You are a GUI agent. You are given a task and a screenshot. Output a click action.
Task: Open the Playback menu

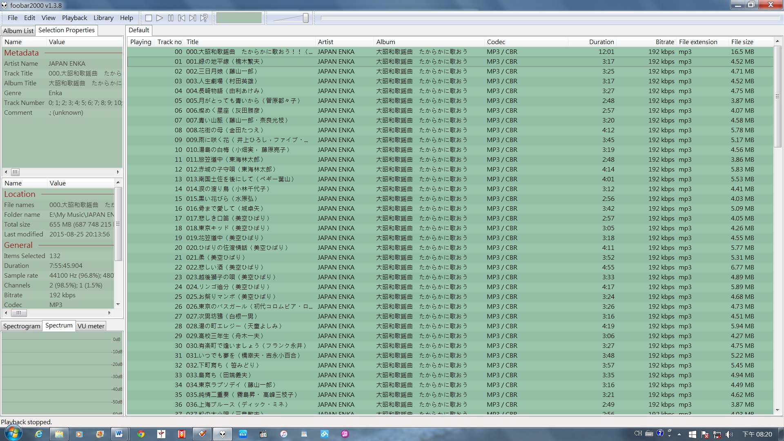pos(74,18)
